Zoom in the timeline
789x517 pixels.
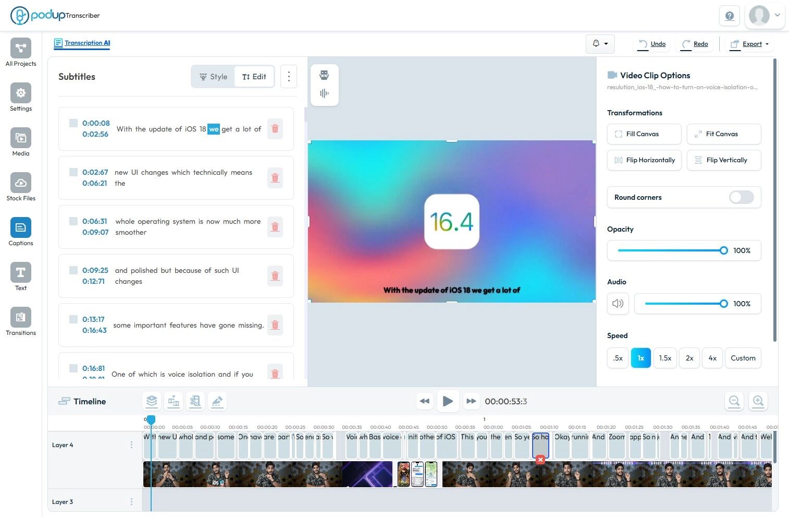pos(758,401)
